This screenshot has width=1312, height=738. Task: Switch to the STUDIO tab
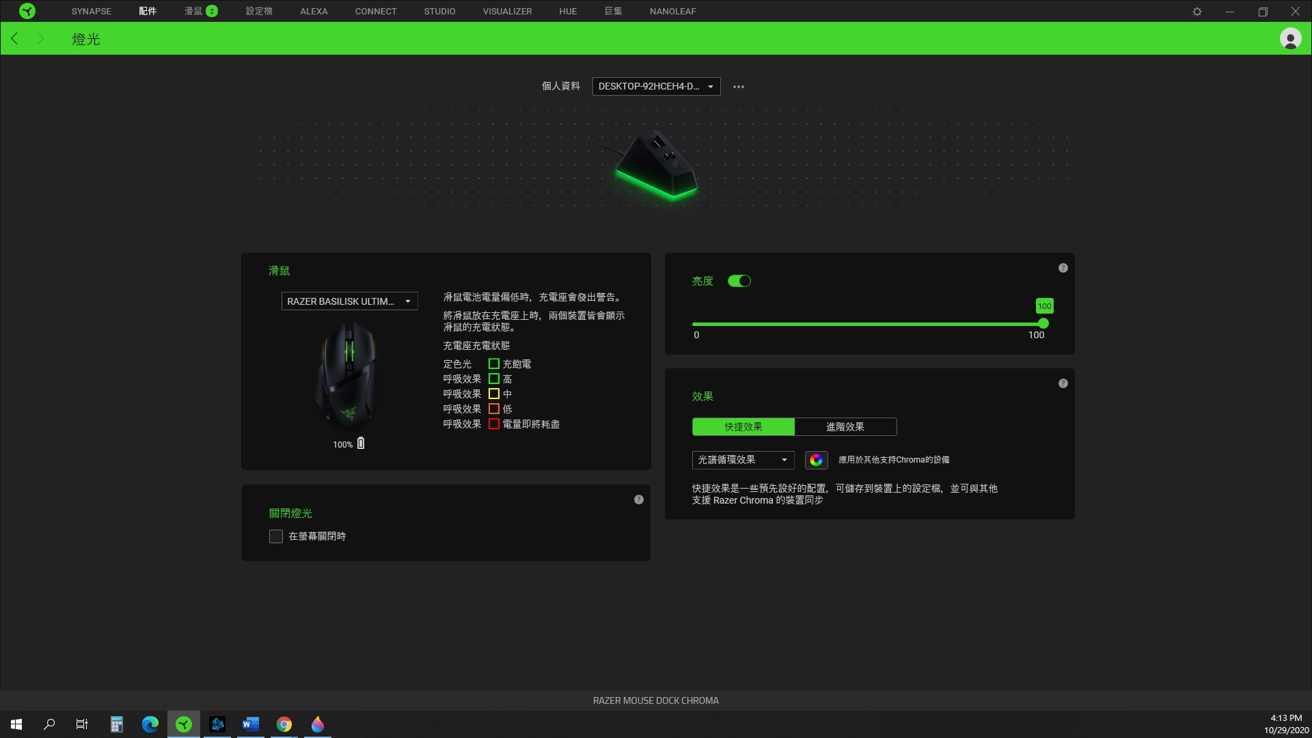coord(439,11)
